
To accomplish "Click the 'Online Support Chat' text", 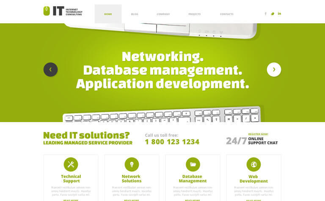I will 263,141.
